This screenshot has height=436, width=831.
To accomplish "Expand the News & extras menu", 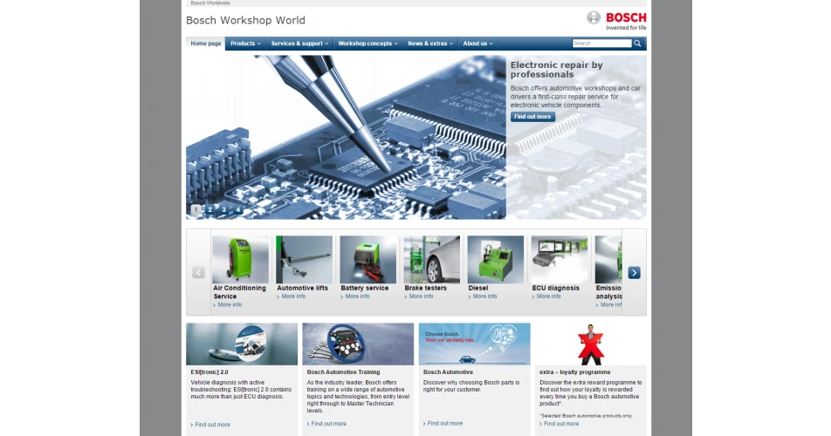I will (430, 44).
